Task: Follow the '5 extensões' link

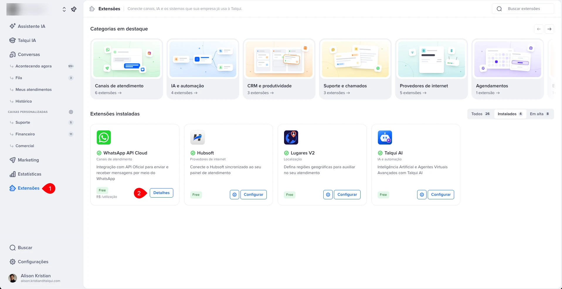Action: 413,93
